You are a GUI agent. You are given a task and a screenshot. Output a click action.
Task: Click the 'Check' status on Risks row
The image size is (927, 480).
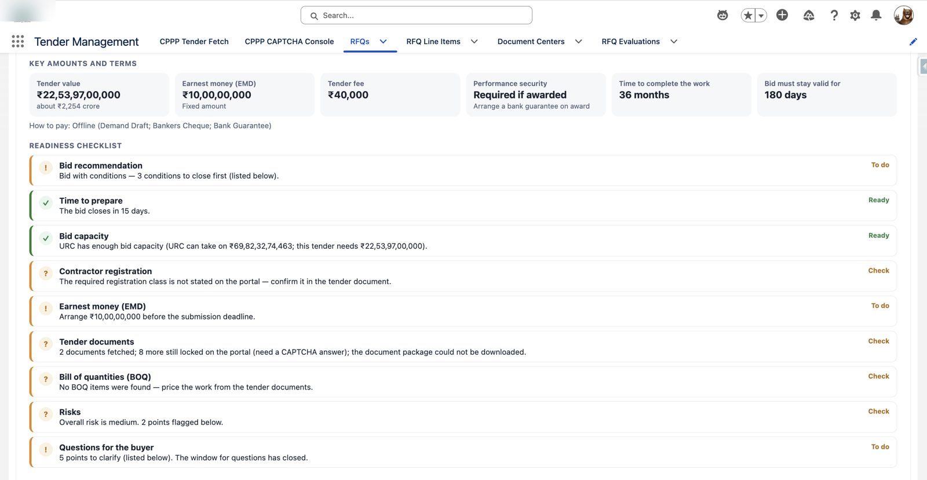tap(878, 412)
